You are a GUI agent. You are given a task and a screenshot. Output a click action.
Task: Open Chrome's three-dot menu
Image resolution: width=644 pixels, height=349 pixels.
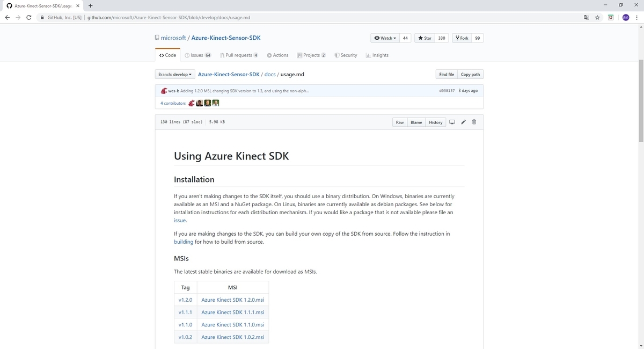coord(636,17)
